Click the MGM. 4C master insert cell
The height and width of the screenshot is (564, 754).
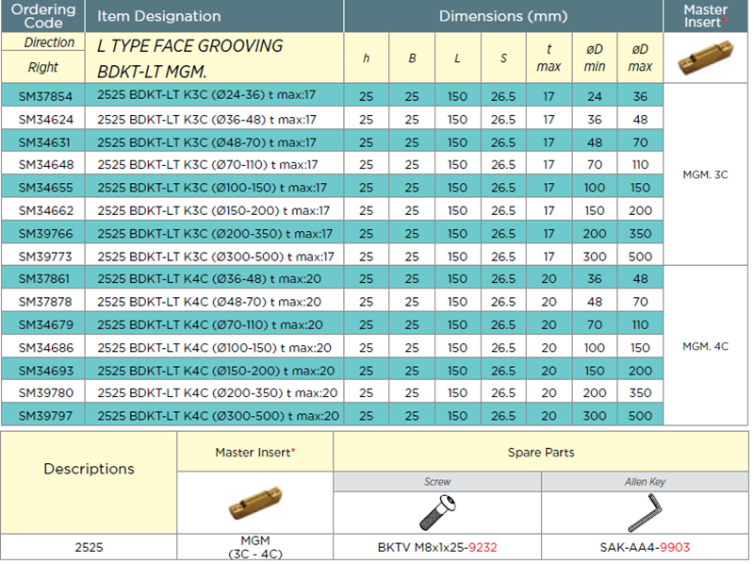pos(705,346)
